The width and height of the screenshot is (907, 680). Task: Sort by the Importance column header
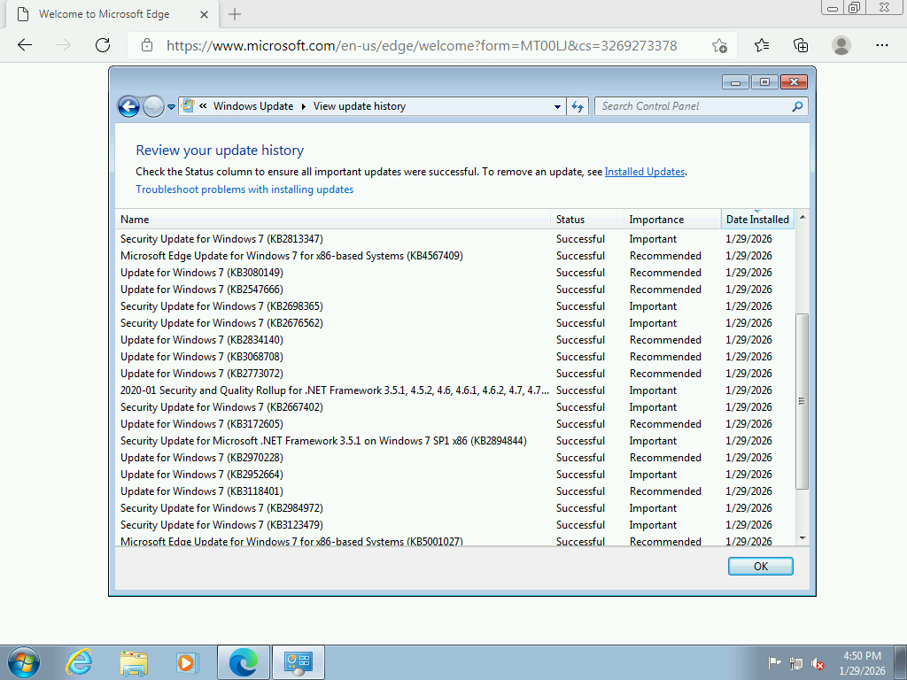(x=672, y=220)
